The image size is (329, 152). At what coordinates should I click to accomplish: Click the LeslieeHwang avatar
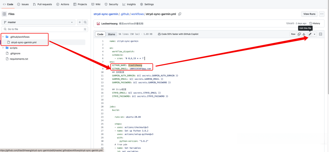click(98, 23)
